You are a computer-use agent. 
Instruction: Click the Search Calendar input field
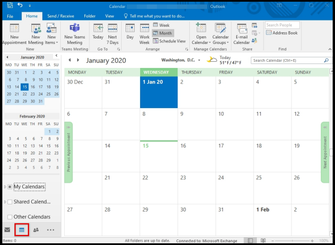[288, 60]
